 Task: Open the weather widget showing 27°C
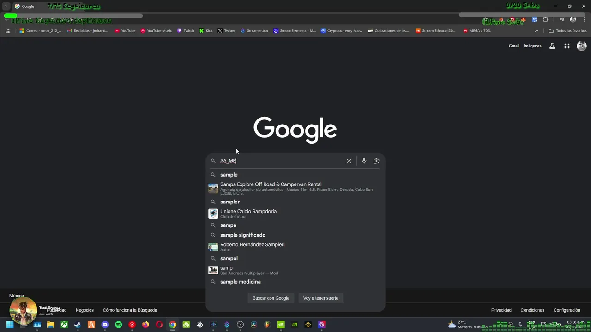467,325
